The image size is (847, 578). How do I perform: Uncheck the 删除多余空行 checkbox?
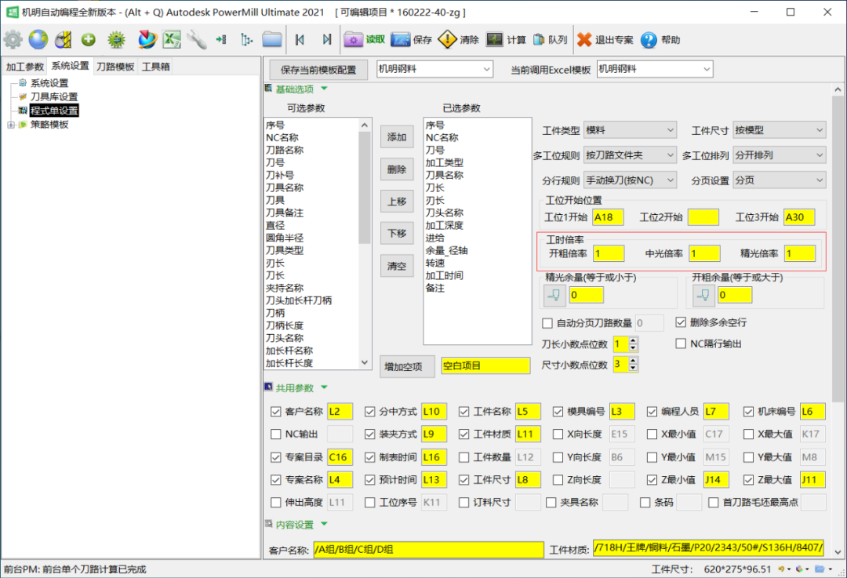click(x=682, y=322)
